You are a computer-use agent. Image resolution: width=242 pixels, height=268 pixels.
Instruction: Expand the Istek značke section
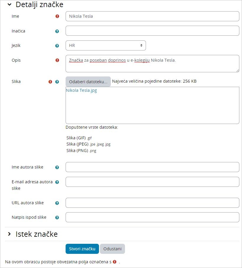9,234
